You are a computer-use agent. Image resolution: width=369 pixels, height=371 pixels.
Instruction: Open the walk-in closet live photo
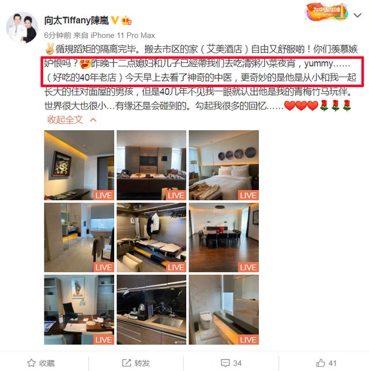[151, 237]
